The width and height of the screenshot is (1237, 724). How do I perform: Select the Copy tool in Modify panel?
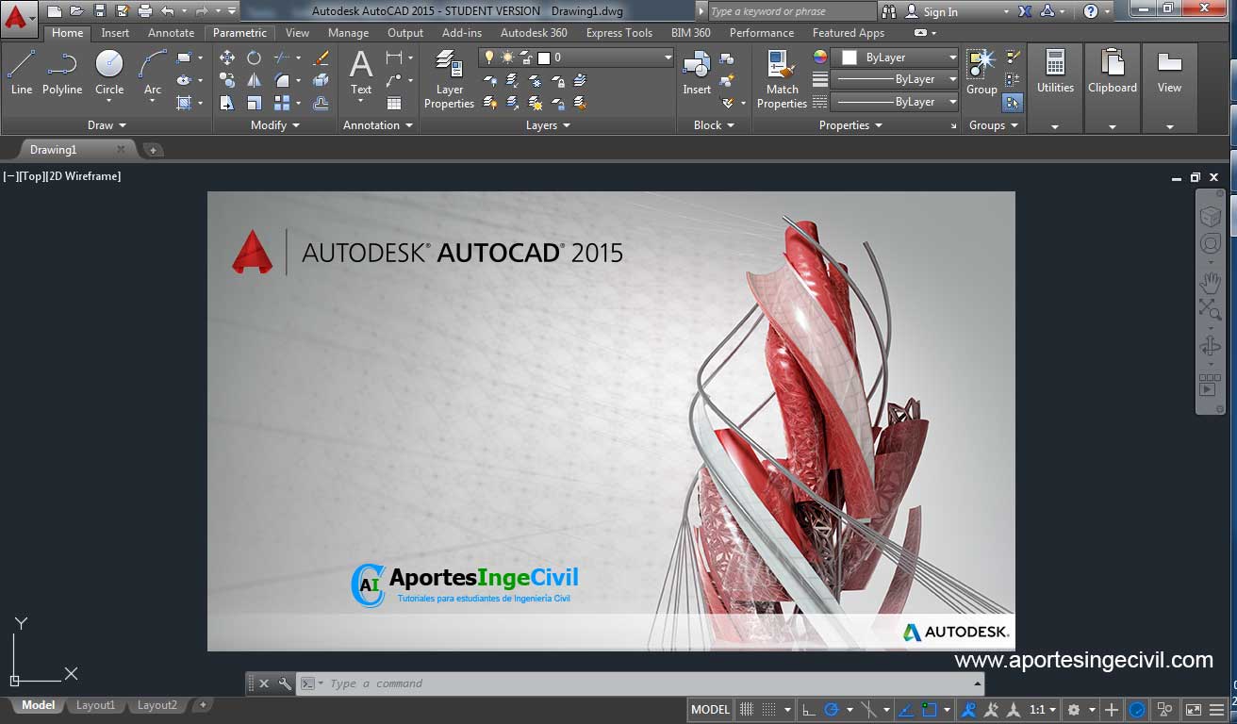click(227, 80)
